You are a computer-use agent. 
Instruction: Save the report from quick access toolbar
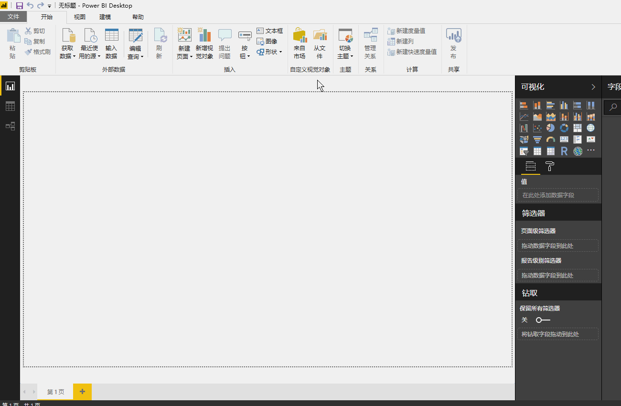(20, 6)
